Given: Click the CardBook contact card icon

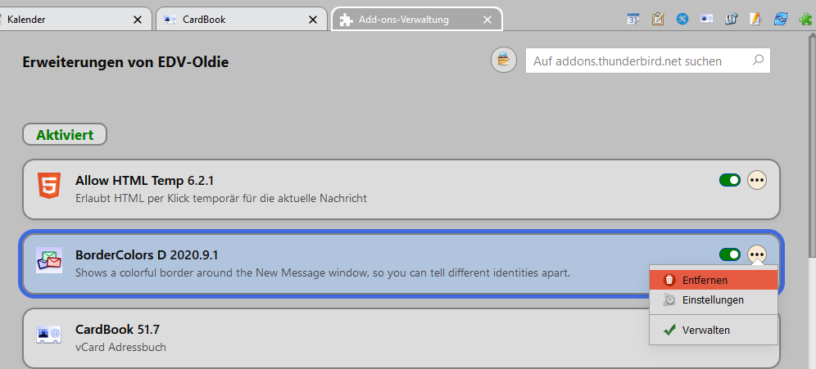Looking at the screenshot, I should tap(49, 334).
